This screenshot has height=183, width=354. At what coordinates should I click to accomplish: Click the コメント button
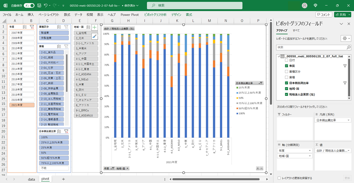324,15
